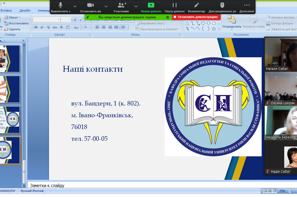Click the red Stop Share button
The height and width of the screenshot is (197, 297).
tap(196, 17)
